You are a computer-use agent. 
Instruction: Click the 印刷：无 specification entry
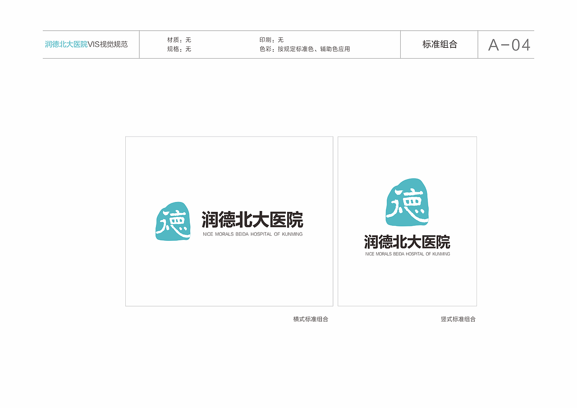273,40
